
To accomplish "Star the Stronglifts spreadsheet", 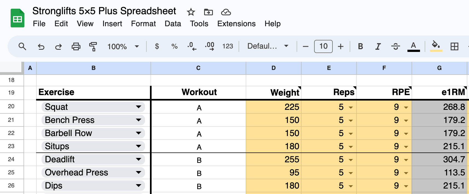I will pyautogui.click(x=191, y=12).
